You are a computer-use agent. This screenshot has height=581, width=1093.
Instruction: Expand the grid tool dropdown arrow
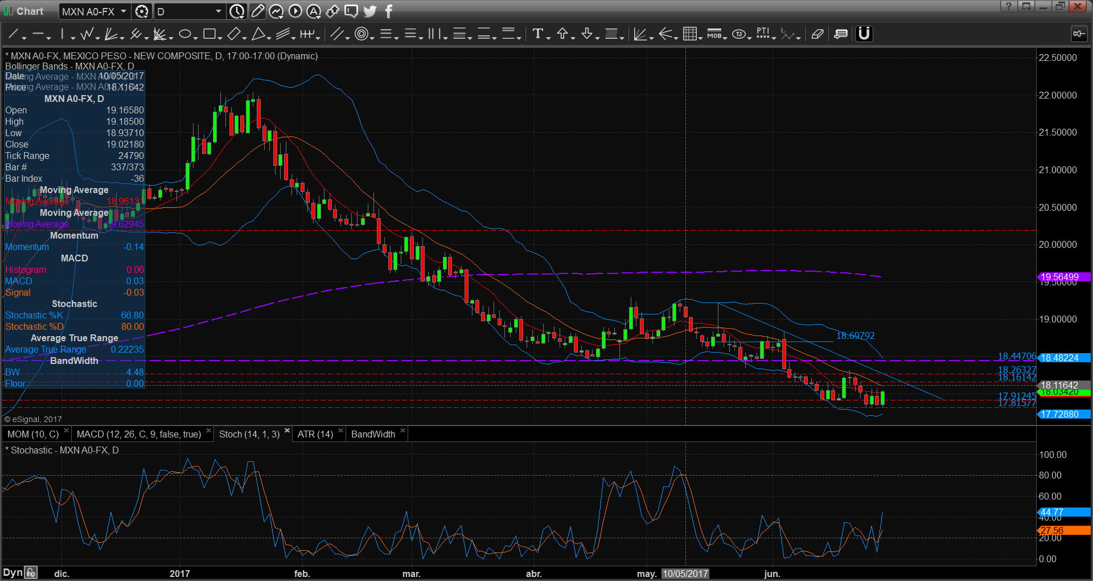point(701,38)
